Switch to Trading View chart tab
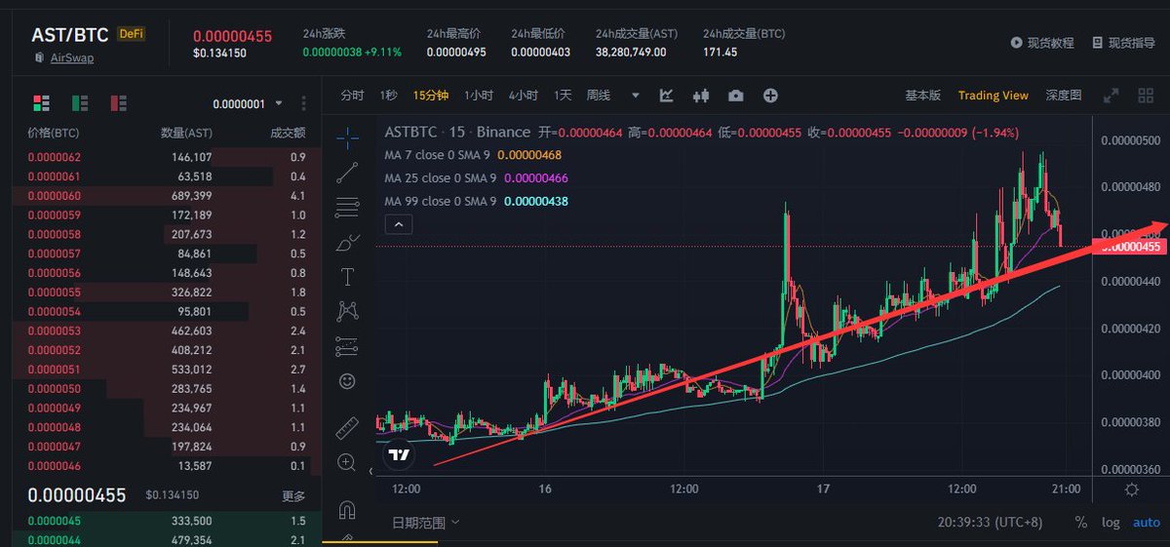Image resolution: width=1170 pixels, height=547 pixels. 993,96
